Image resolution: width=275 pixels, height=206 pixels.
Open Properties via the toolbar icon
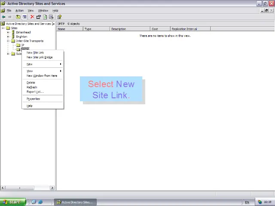[39, 17]
